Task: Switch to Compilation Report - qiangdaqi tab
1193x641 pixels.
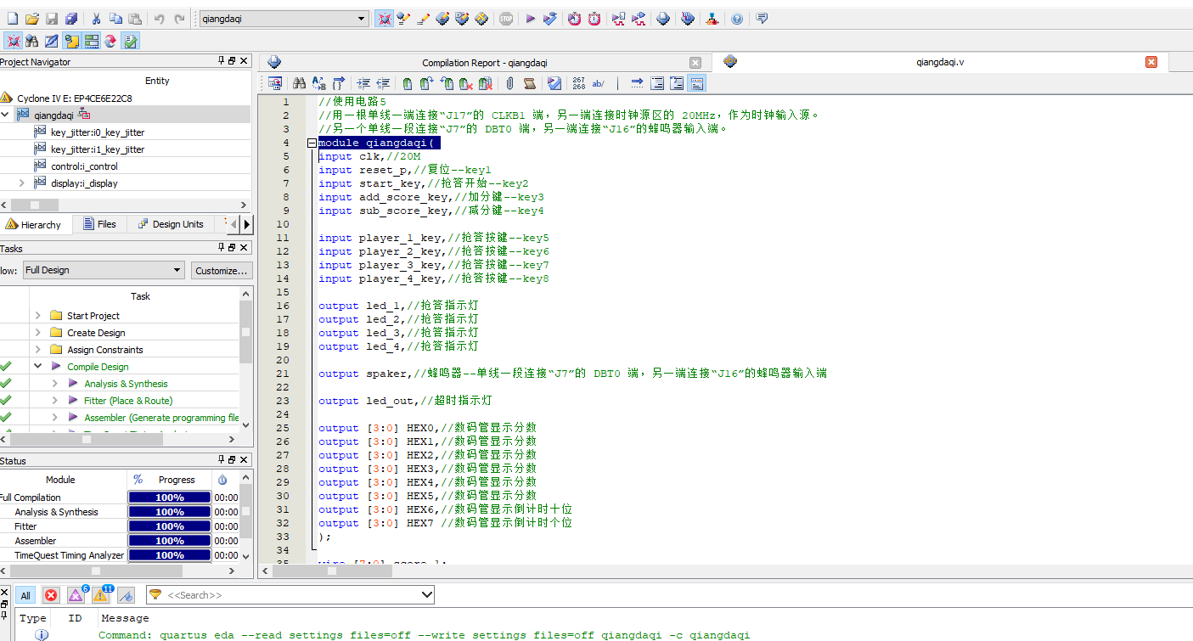Action: click(485, 63)
